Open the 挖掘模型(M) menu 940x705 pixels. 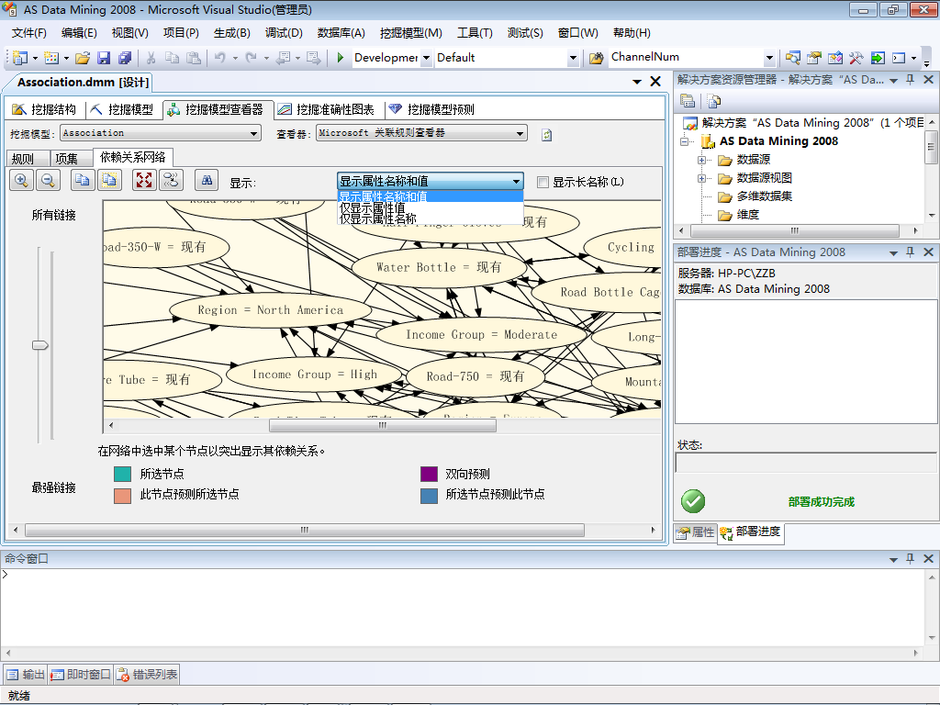(x=410, y=33)
